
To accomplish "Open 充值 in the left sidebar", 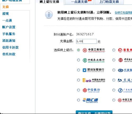I will (6, 7).
